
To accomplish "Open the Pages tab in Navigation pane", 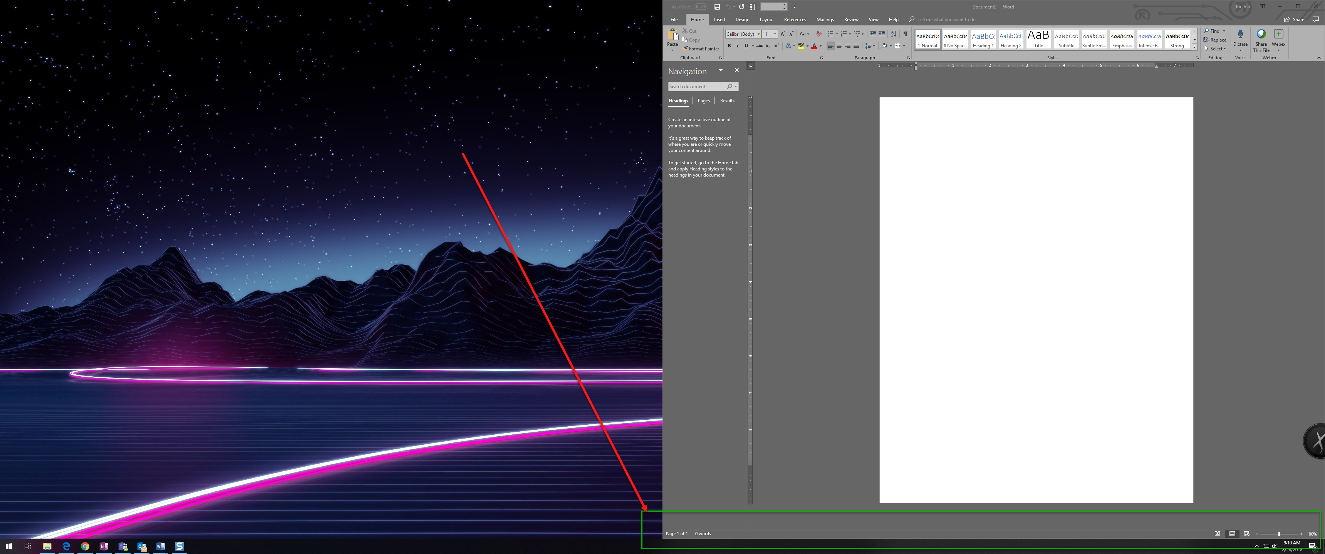I will tap(703, 101).
